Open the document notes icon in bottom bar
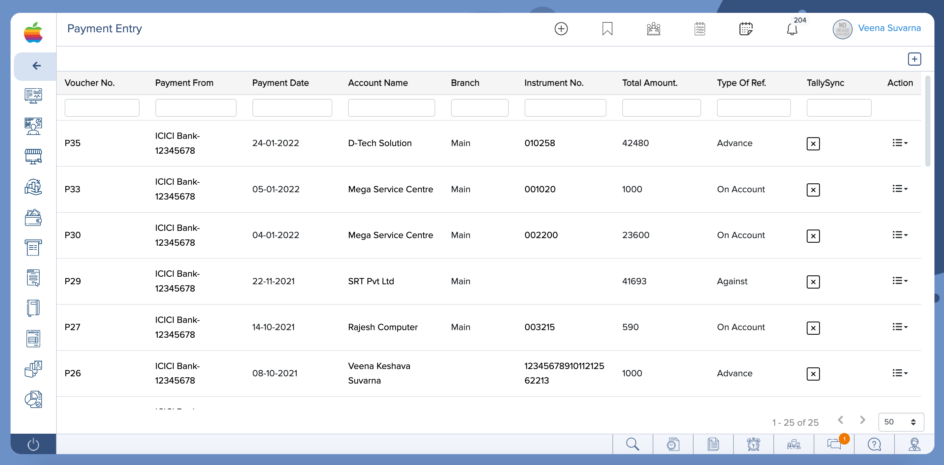Viewport: 944px width, 465px height. pyautogui.click(x=713, y=444)
